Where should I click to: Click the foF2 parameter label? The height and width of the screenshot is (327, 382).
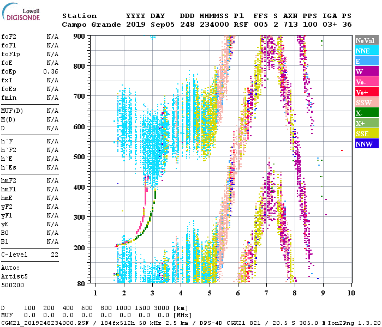(x=9, y=37)
